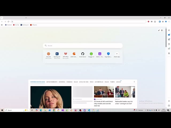Open the browser three-dot menu
This screenshot has width=171, height=128.
tap(169, 22)
